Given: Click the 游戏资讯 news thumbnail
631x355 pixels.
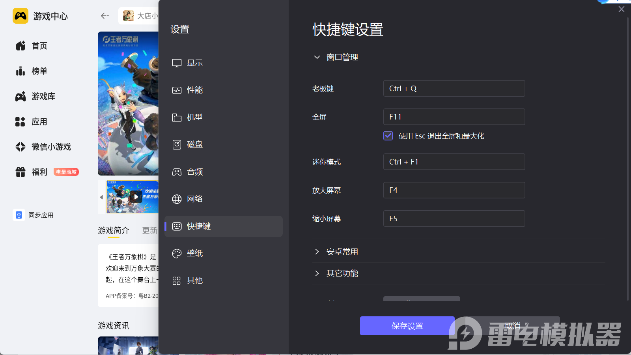Looking at the screenshot, I should click(128, 346).
